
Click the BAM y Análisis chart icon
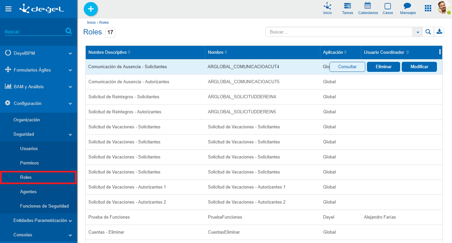[8, 86]
